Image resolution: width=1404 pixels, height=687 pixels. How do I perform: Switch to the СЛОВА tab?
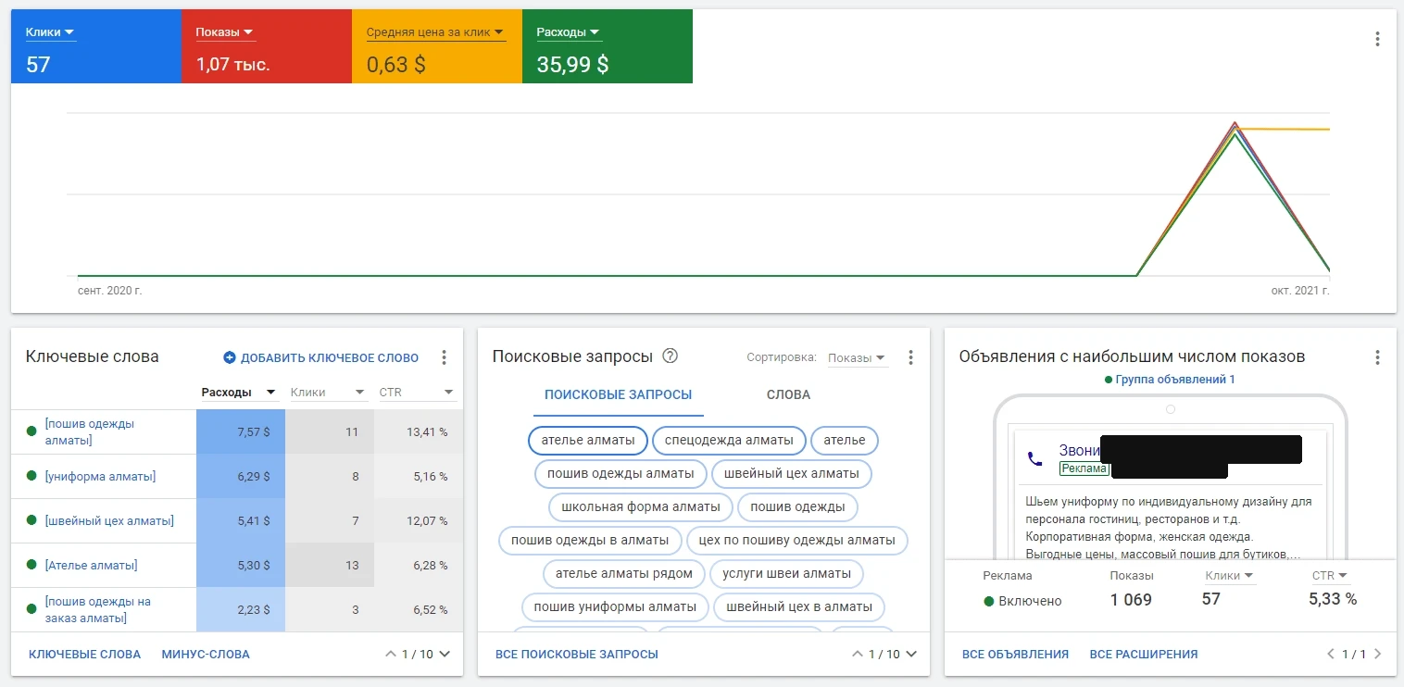pyautogui.click(x=788, y=394)
